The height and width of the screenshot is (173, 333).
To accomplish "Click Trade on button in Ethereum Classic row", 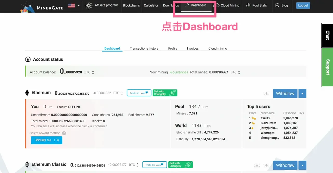I will 155,165.
